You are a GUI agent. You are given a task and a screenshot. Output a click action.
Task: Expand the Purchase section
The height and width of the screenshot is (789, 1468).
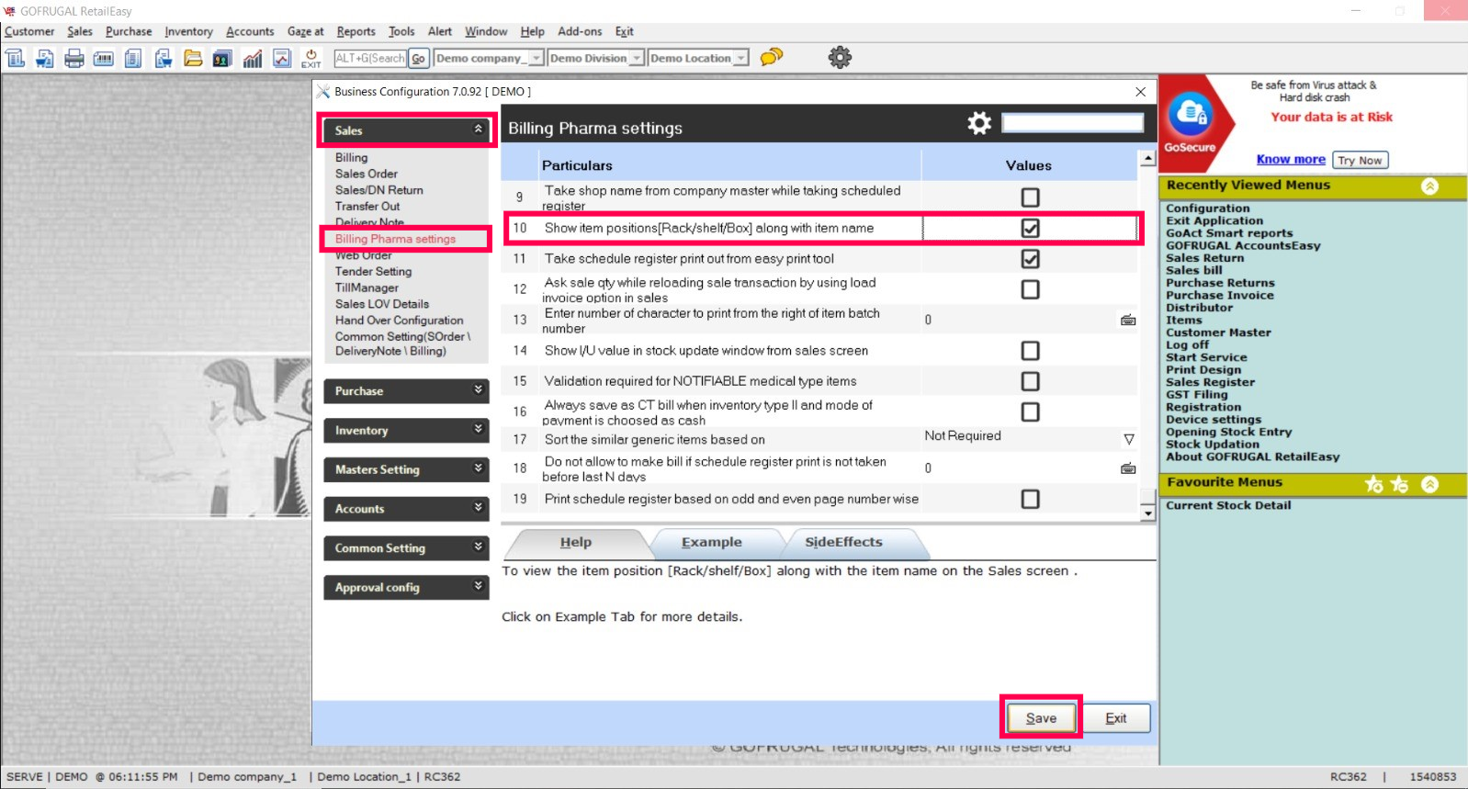[406, 391]
